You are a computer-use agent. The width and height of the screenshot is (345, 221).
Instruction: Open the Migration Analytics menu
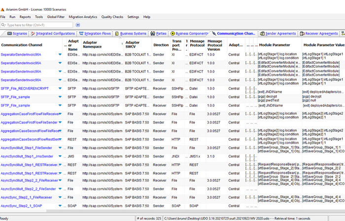(x=83, y=17)
